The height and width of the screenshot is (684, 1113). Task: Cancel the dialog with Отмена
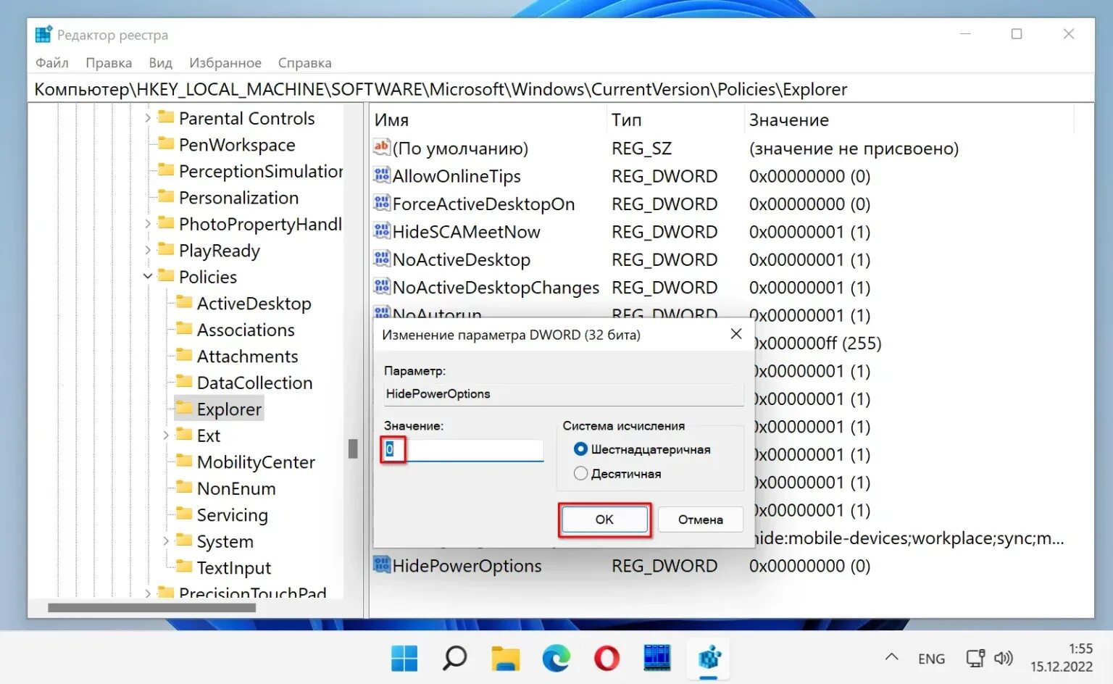(x=700, y=520)
